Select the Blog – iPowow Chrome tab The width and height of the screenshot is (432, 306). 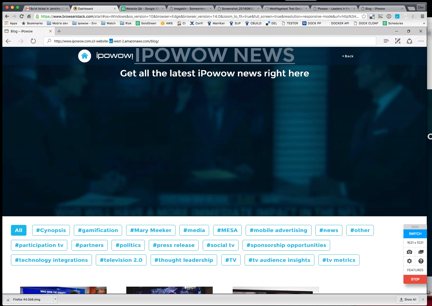[381, 9]
